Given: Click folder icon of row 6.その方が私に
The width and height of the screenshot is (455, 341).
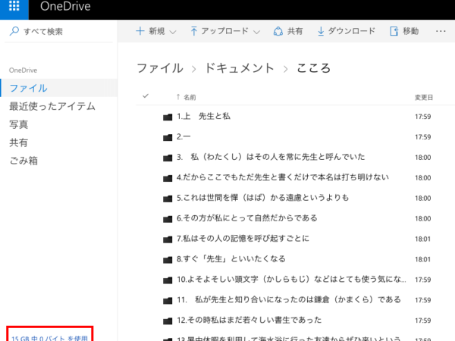Looking at the screenshot, I should [x=168, y=219].
